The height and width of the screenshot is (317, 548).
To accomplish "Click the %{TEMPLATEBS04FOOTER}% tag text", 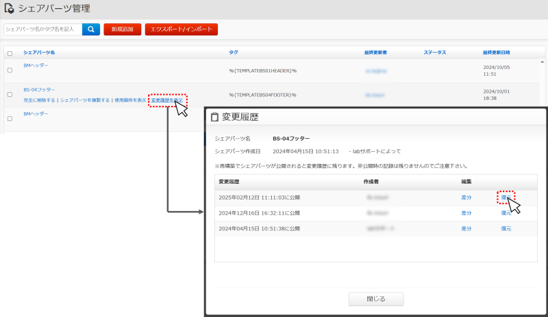I will 263,95.
